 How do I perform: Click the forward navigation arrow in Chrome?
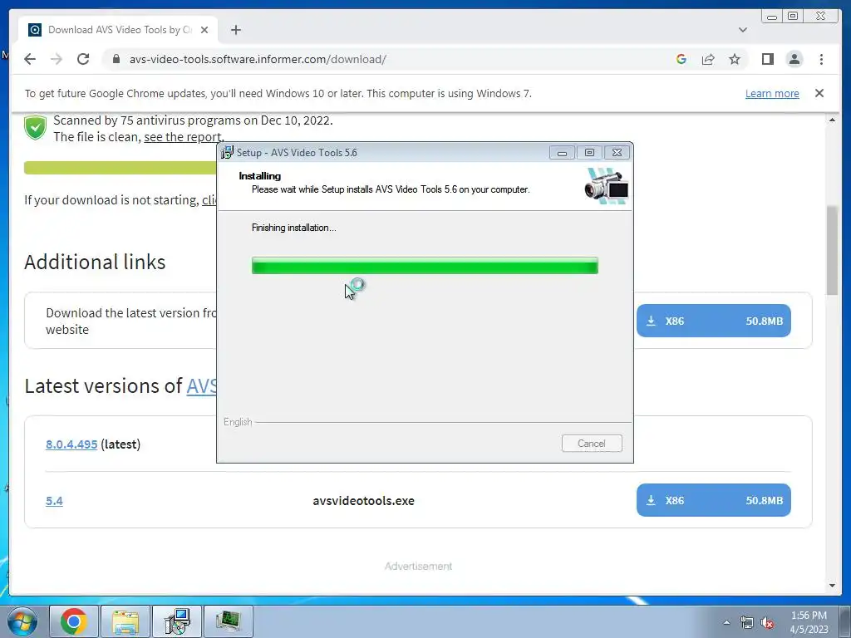[57, 59]
